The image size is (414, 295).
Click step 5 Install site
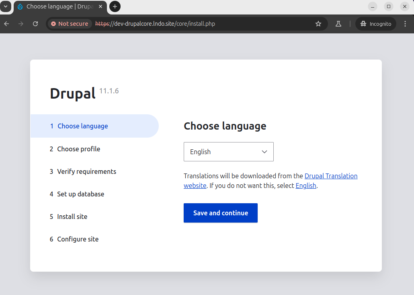pos(68,217)
